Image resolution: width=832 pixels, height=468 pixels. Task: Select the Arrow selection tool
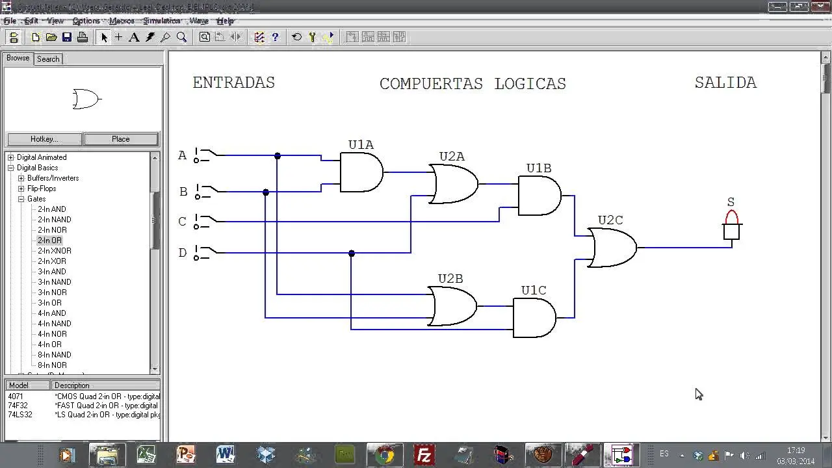pyautogui.click(x=104, y=37)
